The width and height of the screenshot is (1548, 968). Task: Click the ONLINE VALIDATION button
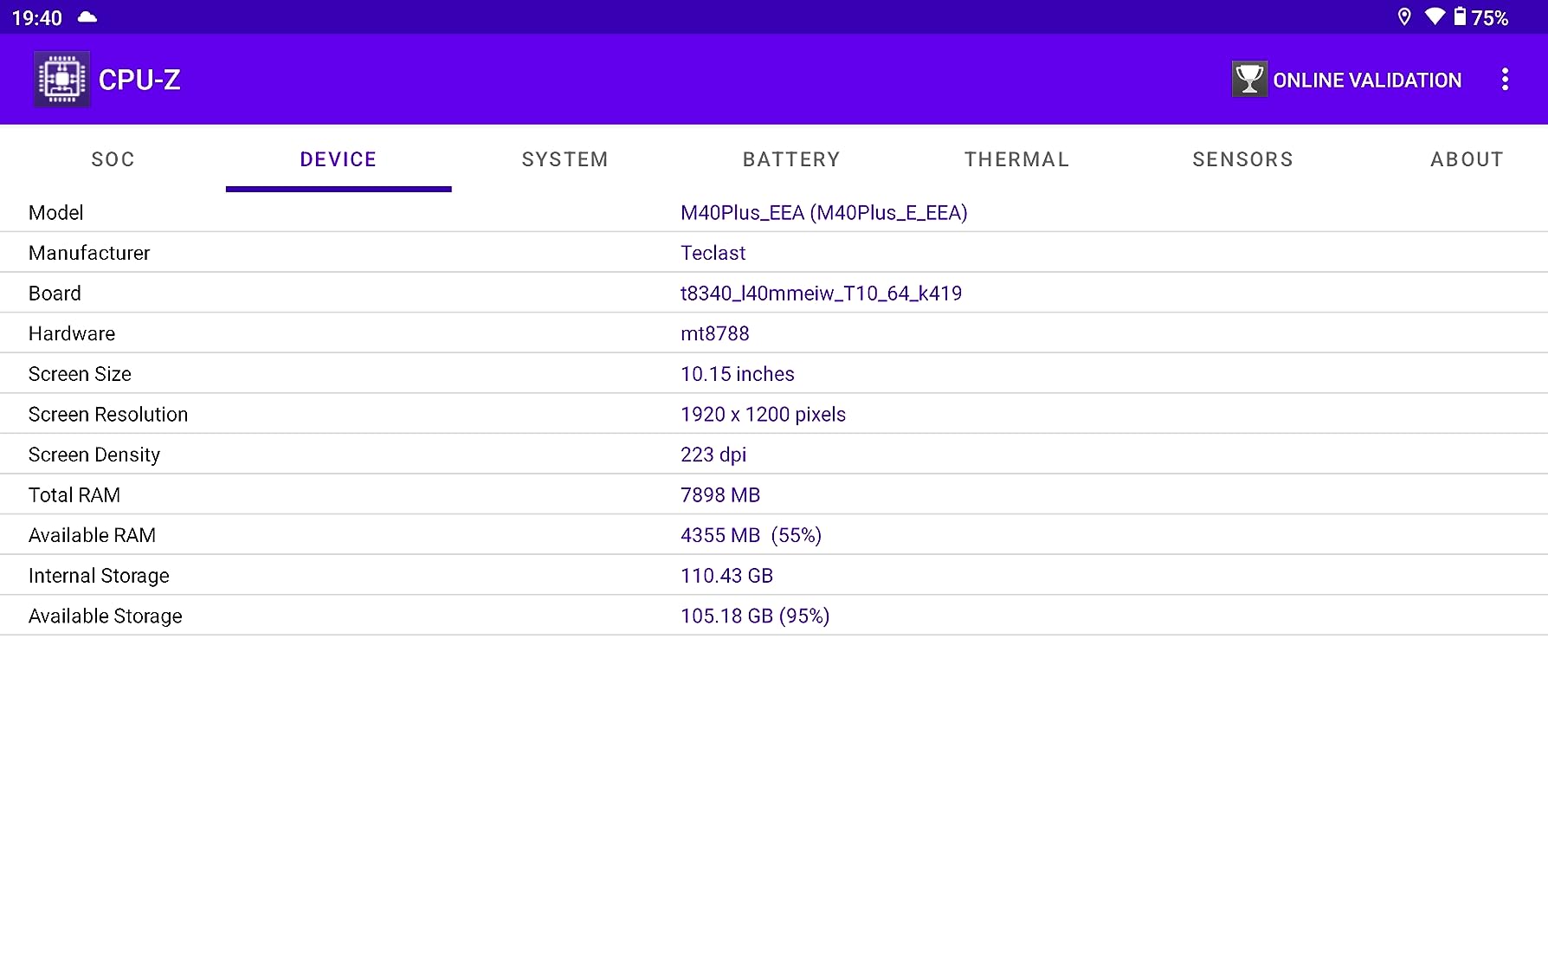point(1366,80)
